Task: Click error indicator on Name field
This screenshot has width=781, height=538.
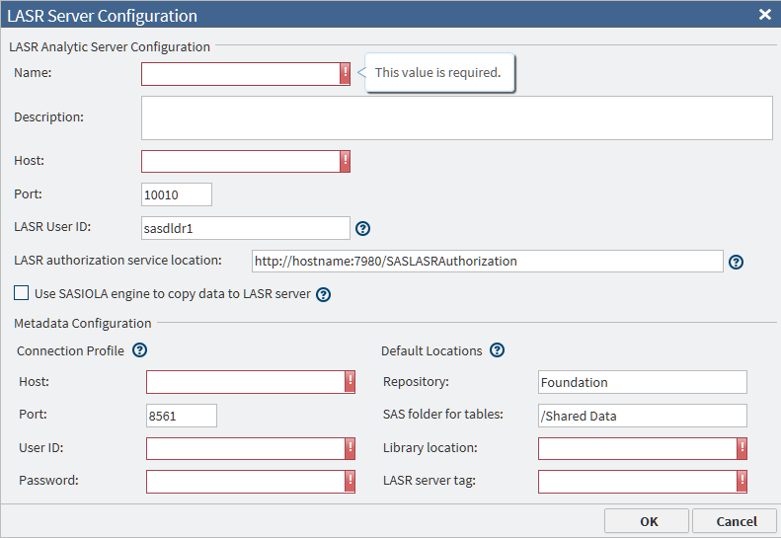Action: (345, 74)
